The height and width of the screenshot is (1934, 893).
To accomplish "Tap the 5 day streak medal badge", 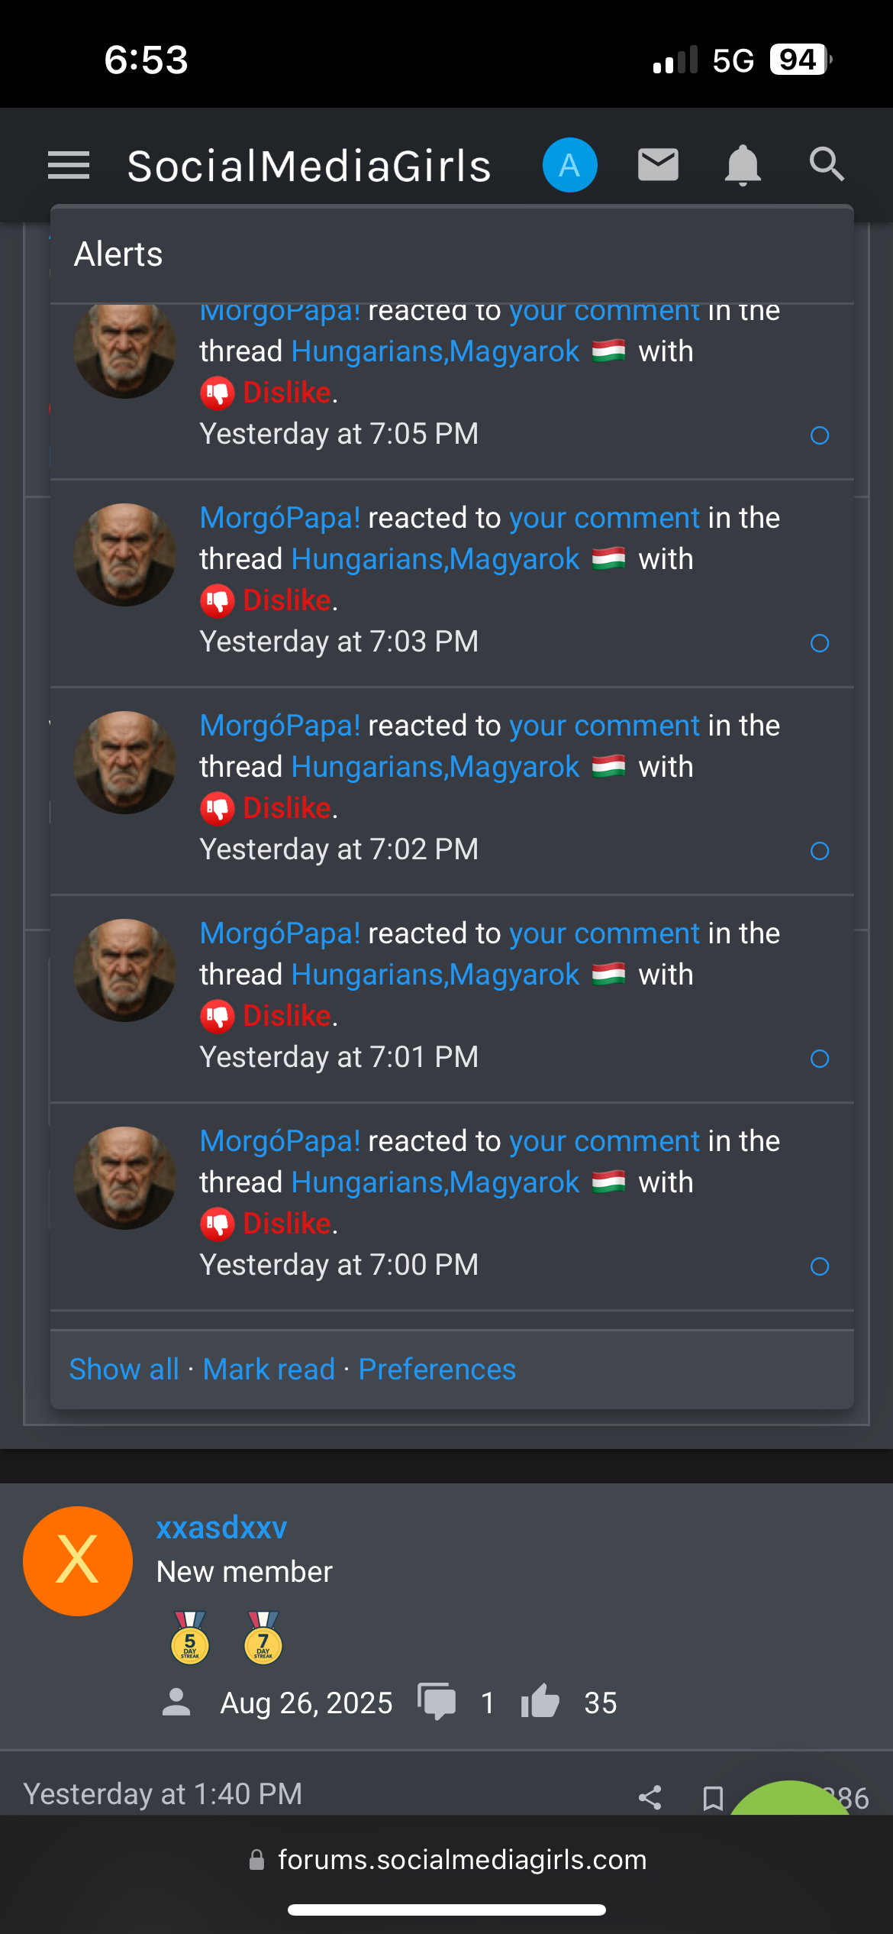I will [x=190, y=1638].
